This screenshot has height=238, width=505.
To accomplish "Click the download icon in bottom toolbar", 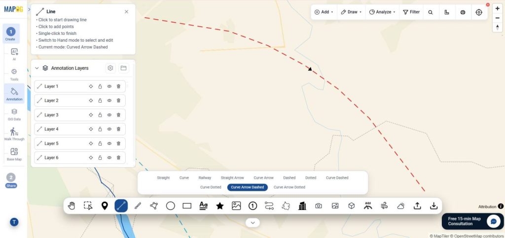I will [x=434, y=206].
